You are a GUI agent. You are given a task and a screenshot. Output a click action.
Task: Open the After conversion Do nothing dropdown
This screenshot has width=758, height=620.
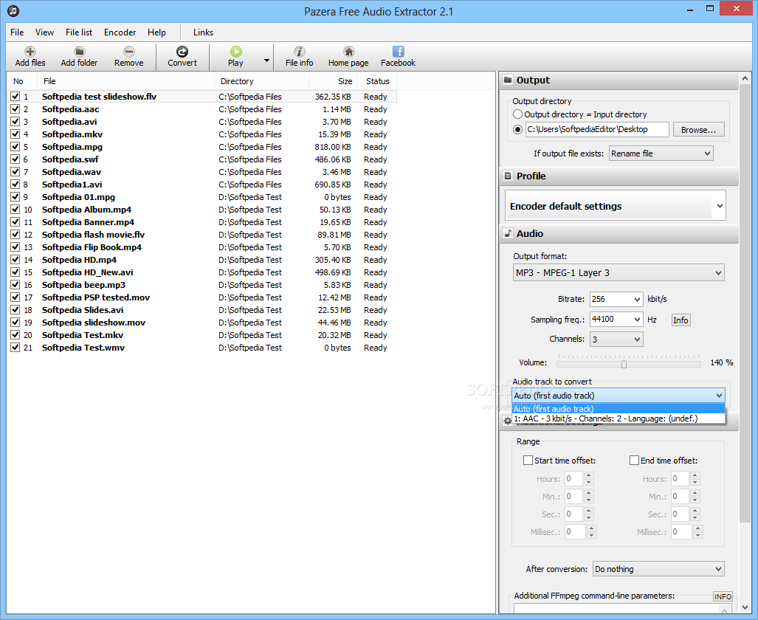click(658, 569)
